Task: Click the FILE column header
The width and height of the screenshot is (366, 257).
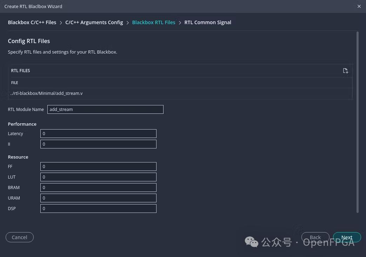Action: coord(15,83)
